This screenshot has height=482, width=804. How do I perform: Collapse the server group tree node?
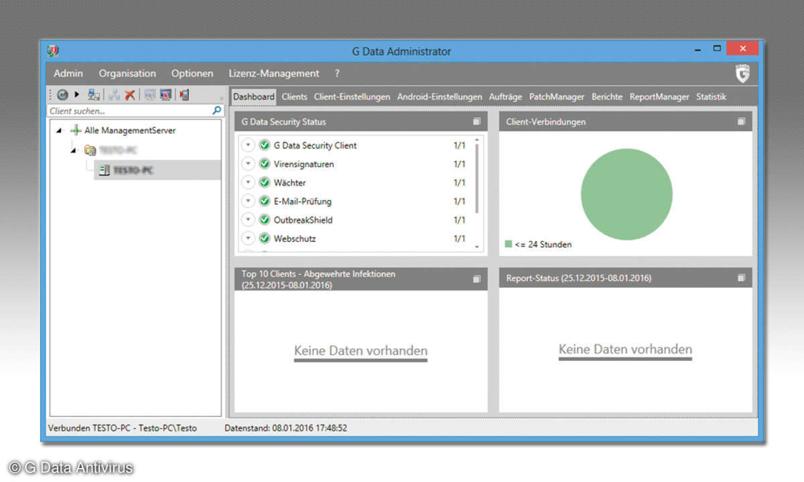(74, 151)
